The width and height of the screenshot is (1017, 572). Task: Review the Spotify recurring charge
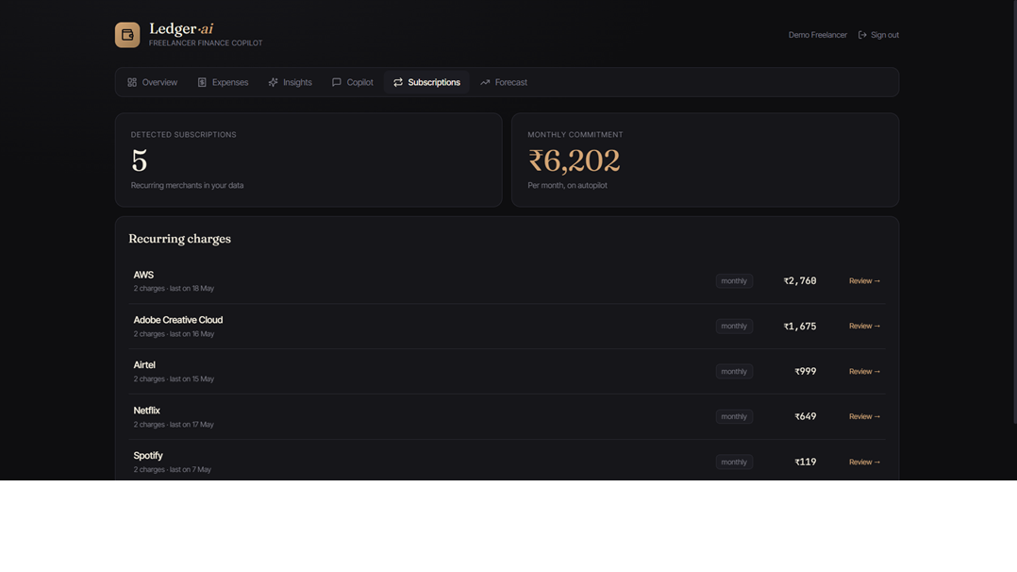[x=864, y=462]
